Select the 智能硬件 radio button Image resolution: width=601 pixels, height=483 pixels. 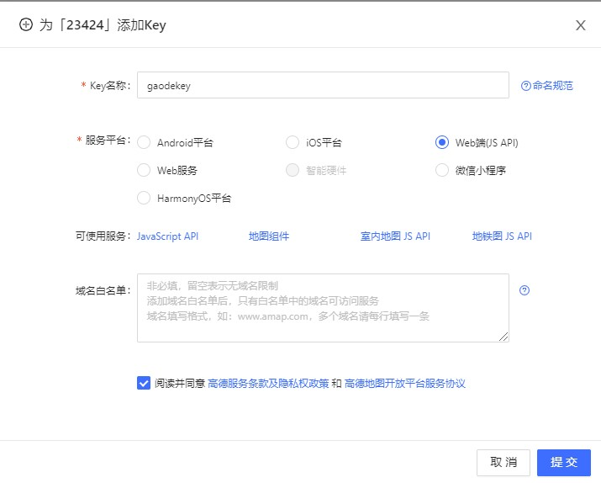293,170
